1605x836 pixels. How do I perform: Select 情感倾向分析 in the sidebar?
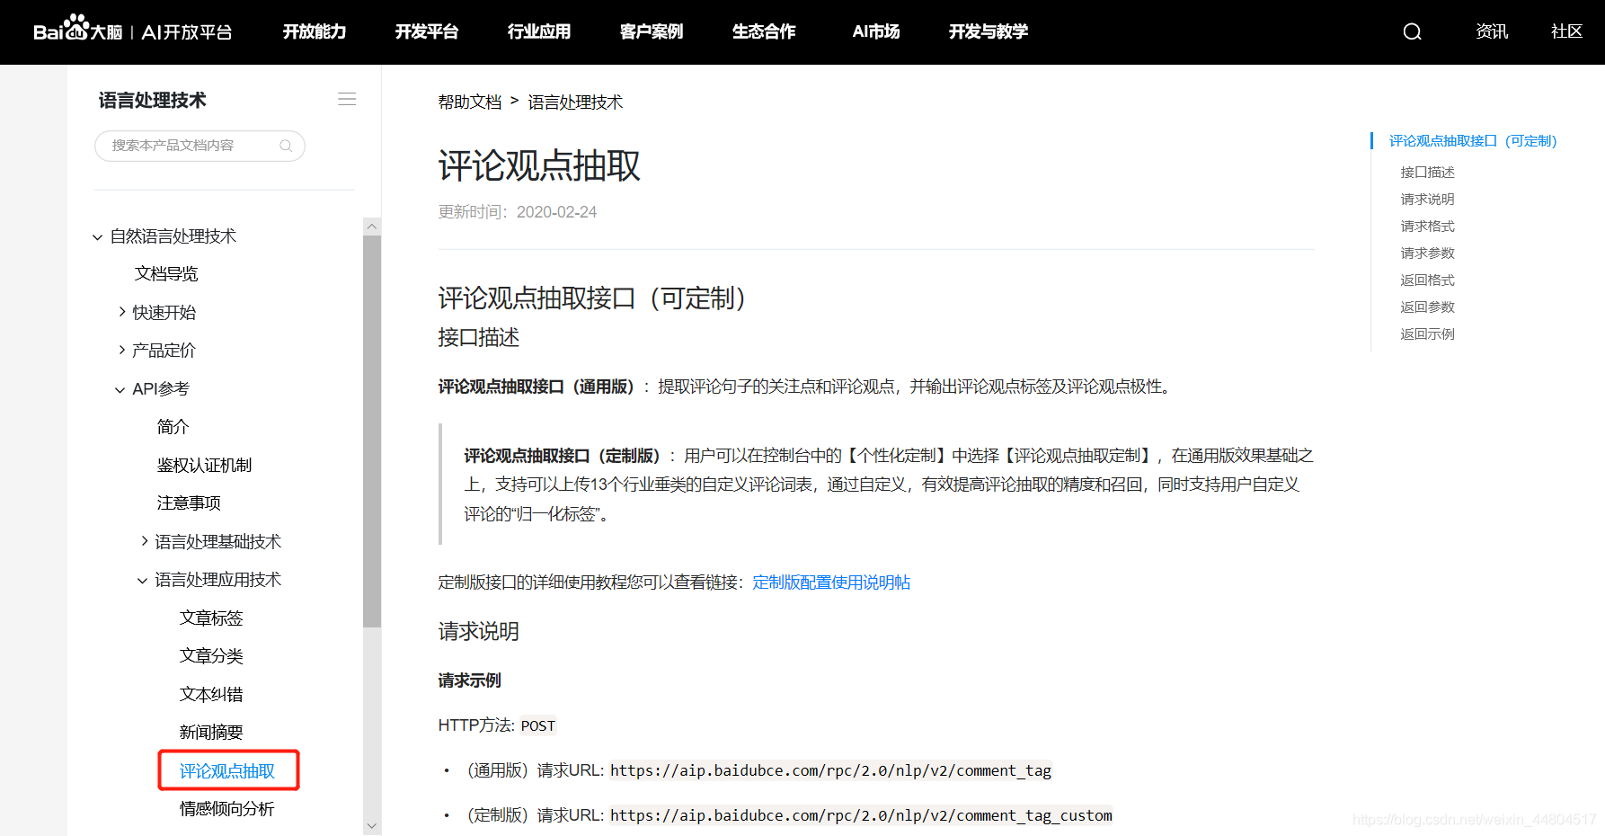tap(227, 808)
